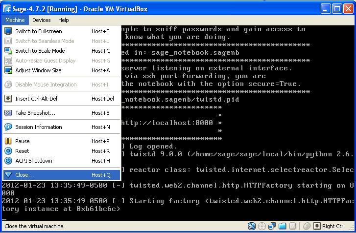356x233 pixels.
Task: Click Insert Ctrl-Alt-Del menu item
Action: point(36,99)
